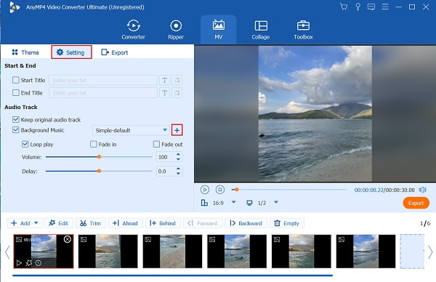The width and height of the screenshot is (436, 282).
Task: Click the Trim button
Action: 90,223
